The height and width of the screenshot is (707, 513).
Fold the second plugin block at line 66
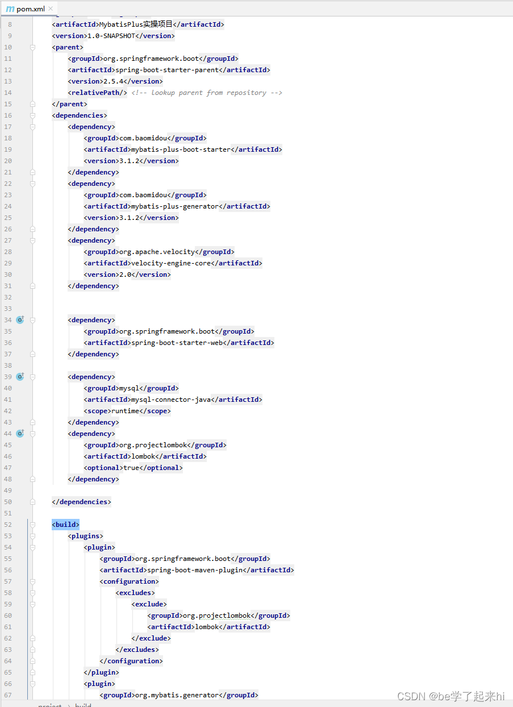(x=33, y=684)
